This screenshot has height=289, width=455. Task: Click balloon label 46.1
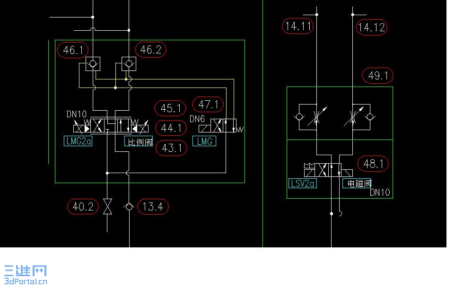point(73,50)
